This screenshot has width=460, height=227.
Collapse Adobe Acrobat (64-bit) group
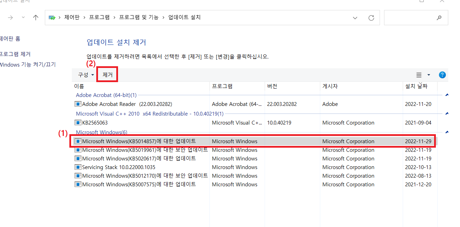[447, 95]
